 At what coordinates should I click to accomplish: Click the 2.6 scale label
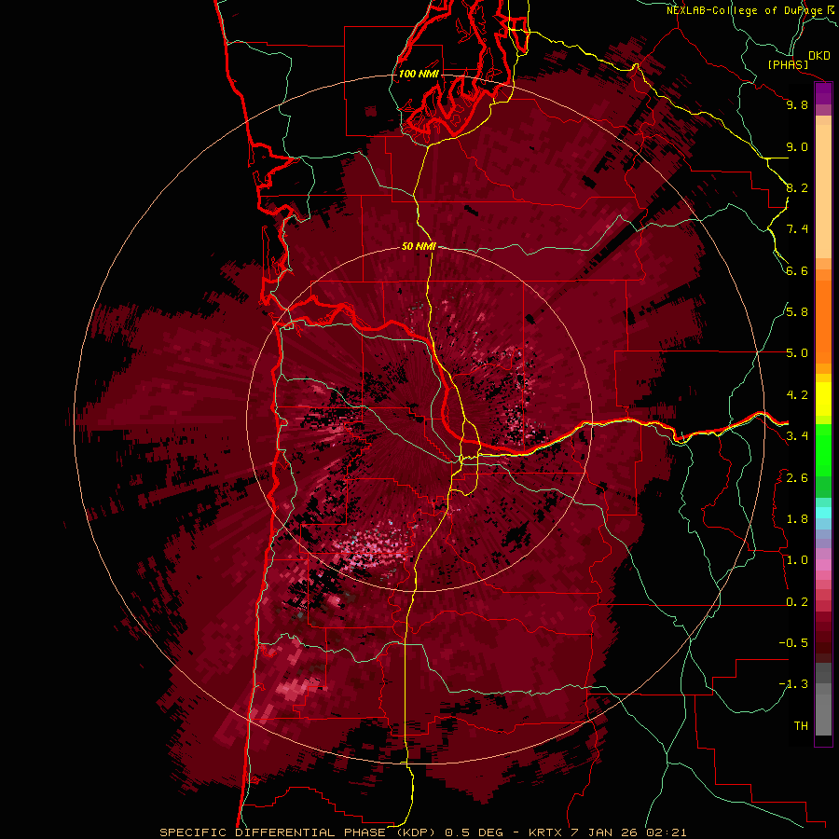[797, 478]
